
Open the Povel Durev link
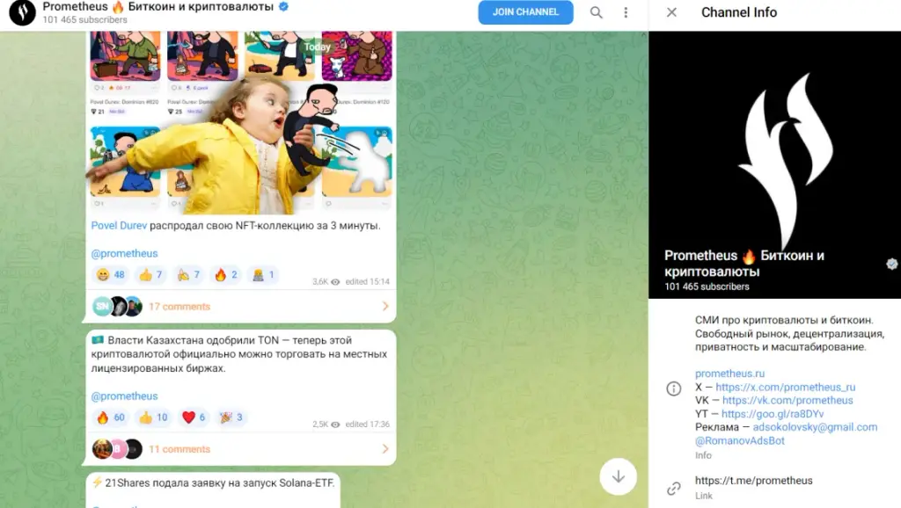tap(119, 226)
